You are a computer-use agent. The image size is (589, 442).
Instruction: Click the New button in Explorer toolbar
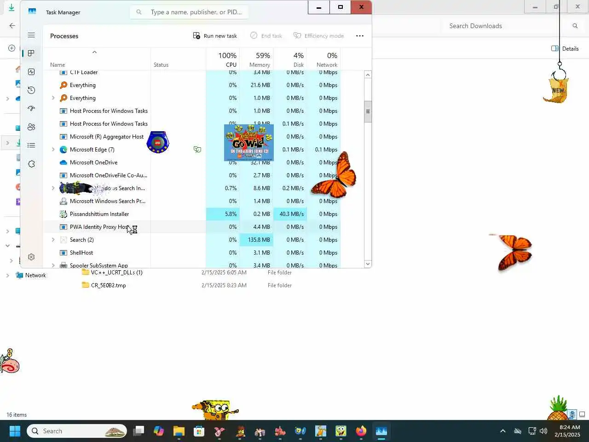coord(12,48)
